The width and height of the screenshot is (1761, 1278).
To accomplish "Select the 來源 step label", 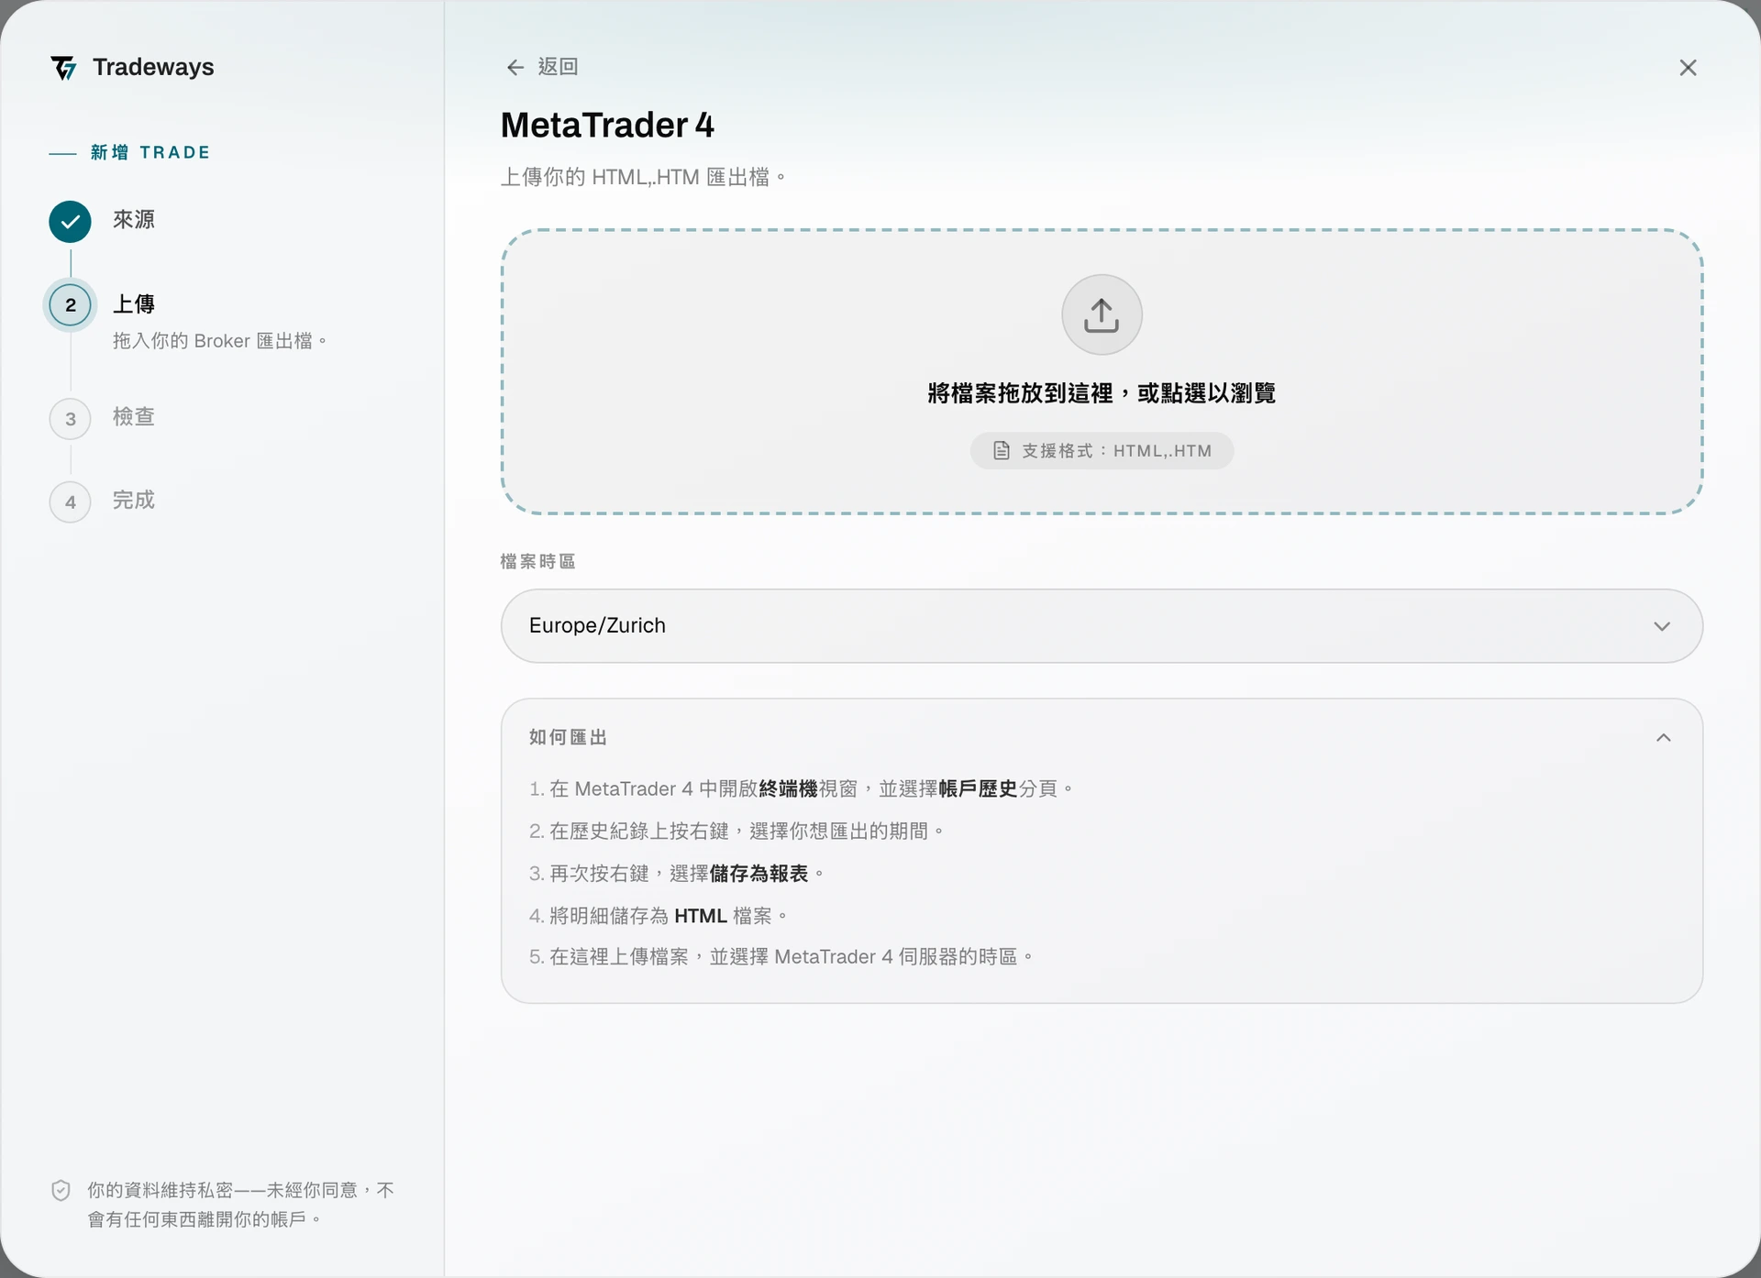I will click(134, 220).
